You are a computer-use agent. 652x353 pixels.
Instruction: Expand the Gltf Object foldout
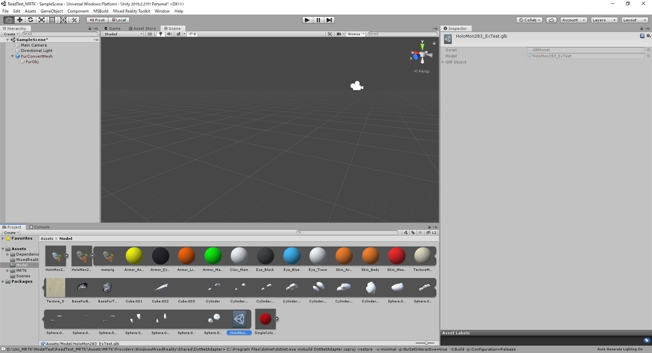444,62
